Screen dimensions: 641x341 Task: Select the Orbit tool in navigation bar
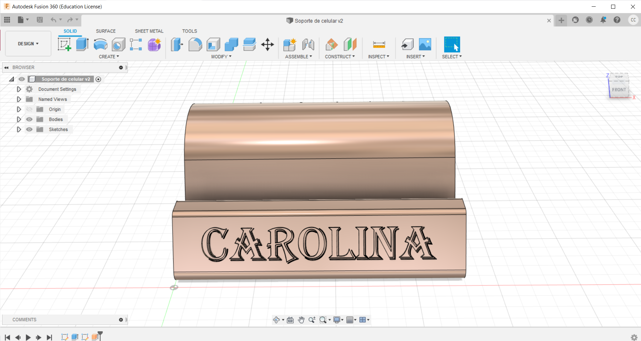[277, 320]
